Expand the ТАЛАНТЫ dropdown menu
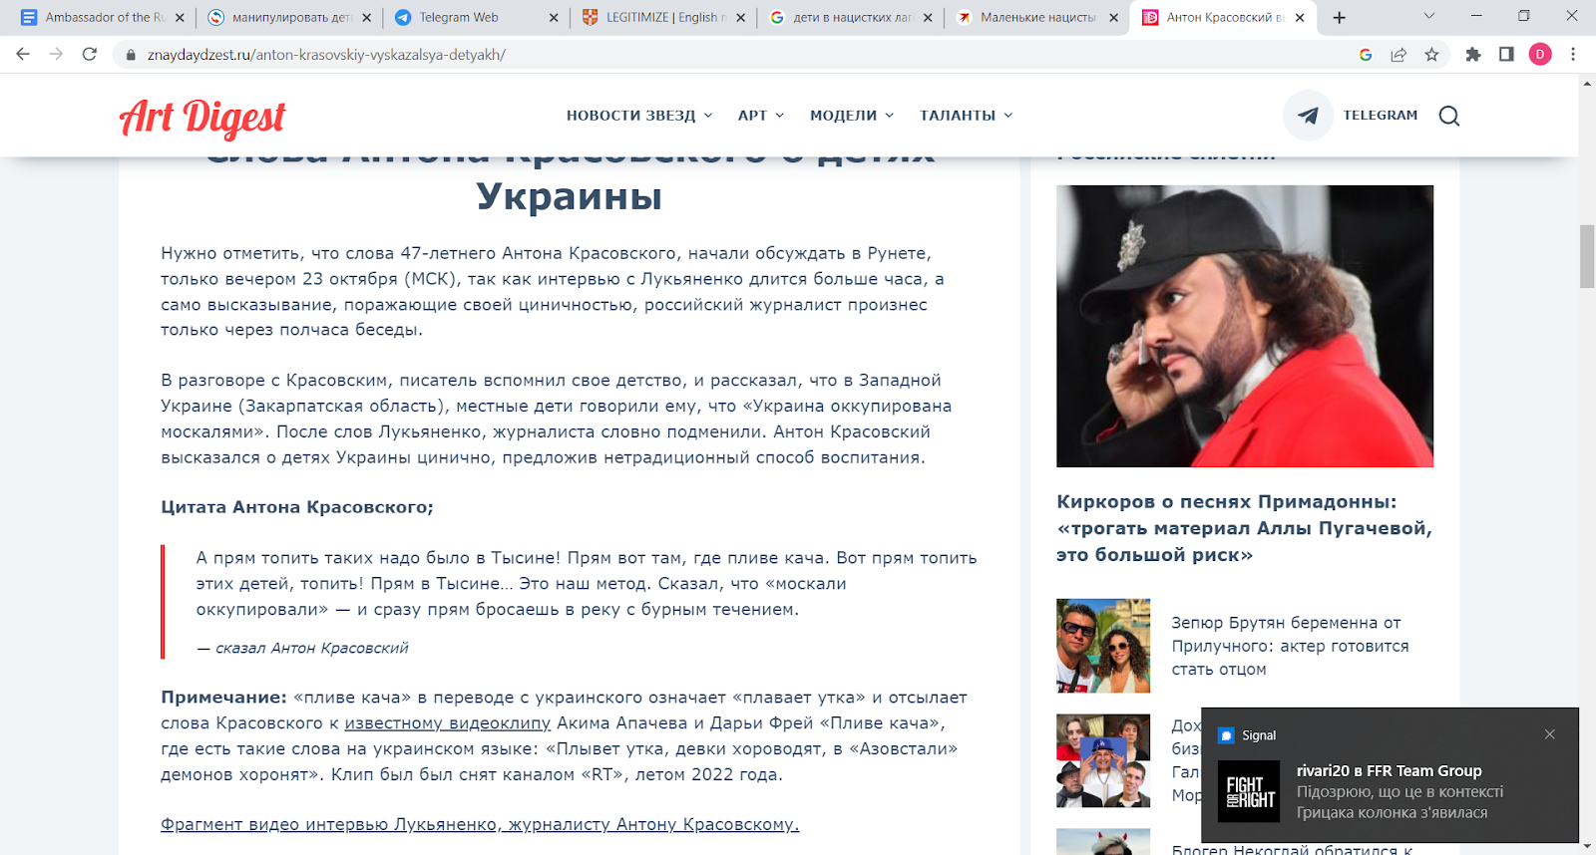1596x855 pixels. pos(966,116)
